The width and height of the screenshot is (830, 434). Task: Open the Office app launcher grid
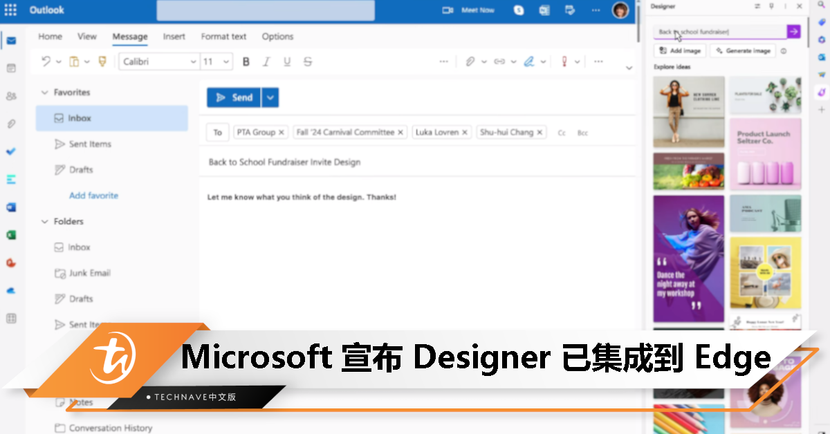pyautogui.click(x=11, y=10)
